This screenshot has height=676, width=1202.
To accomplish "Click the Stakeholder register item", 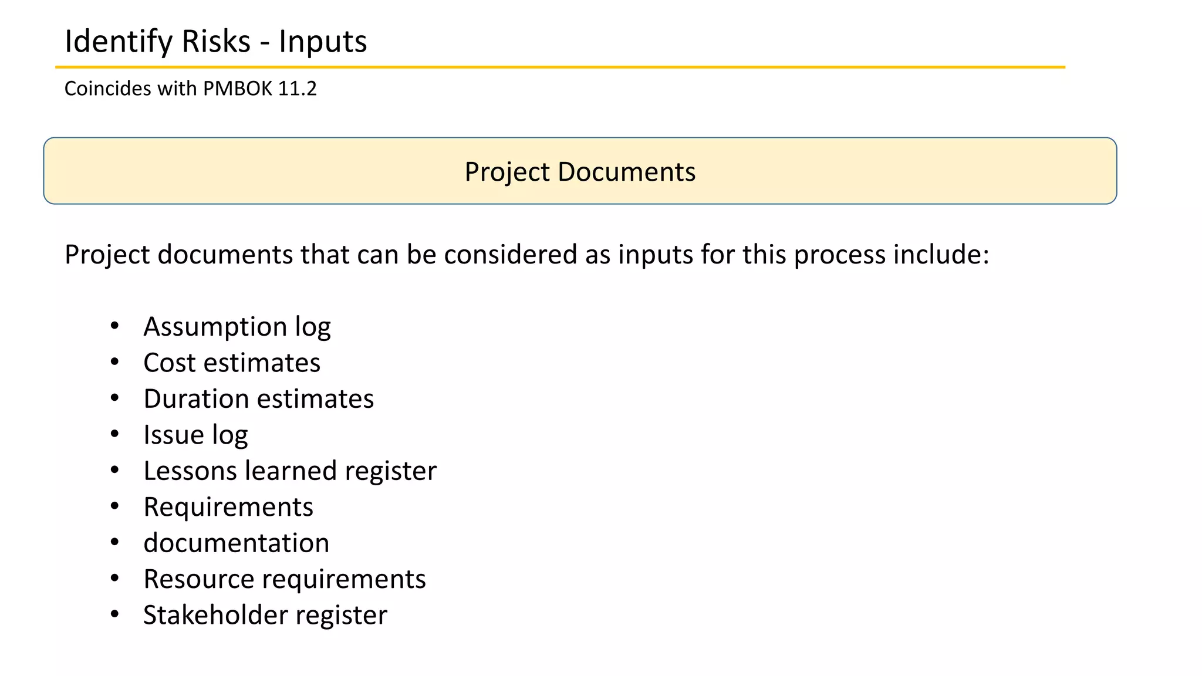I will tap(265, 615).
